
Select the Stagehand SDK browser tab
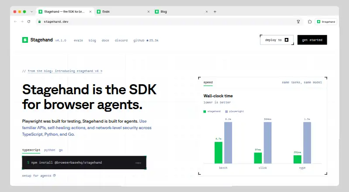pos(65,12)
